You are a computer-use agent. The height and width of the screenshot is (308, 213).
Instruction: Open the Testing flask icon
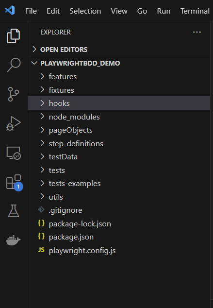coord(14,211)
